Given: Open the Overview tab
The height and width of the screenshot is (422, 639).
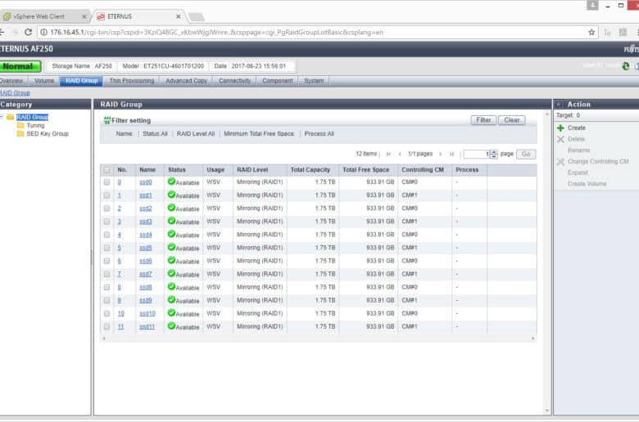Looking at the screenshot, I should 11,81.
